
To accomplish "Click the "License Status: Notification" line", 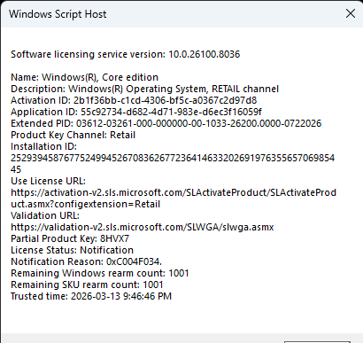I will pos(72,250).
